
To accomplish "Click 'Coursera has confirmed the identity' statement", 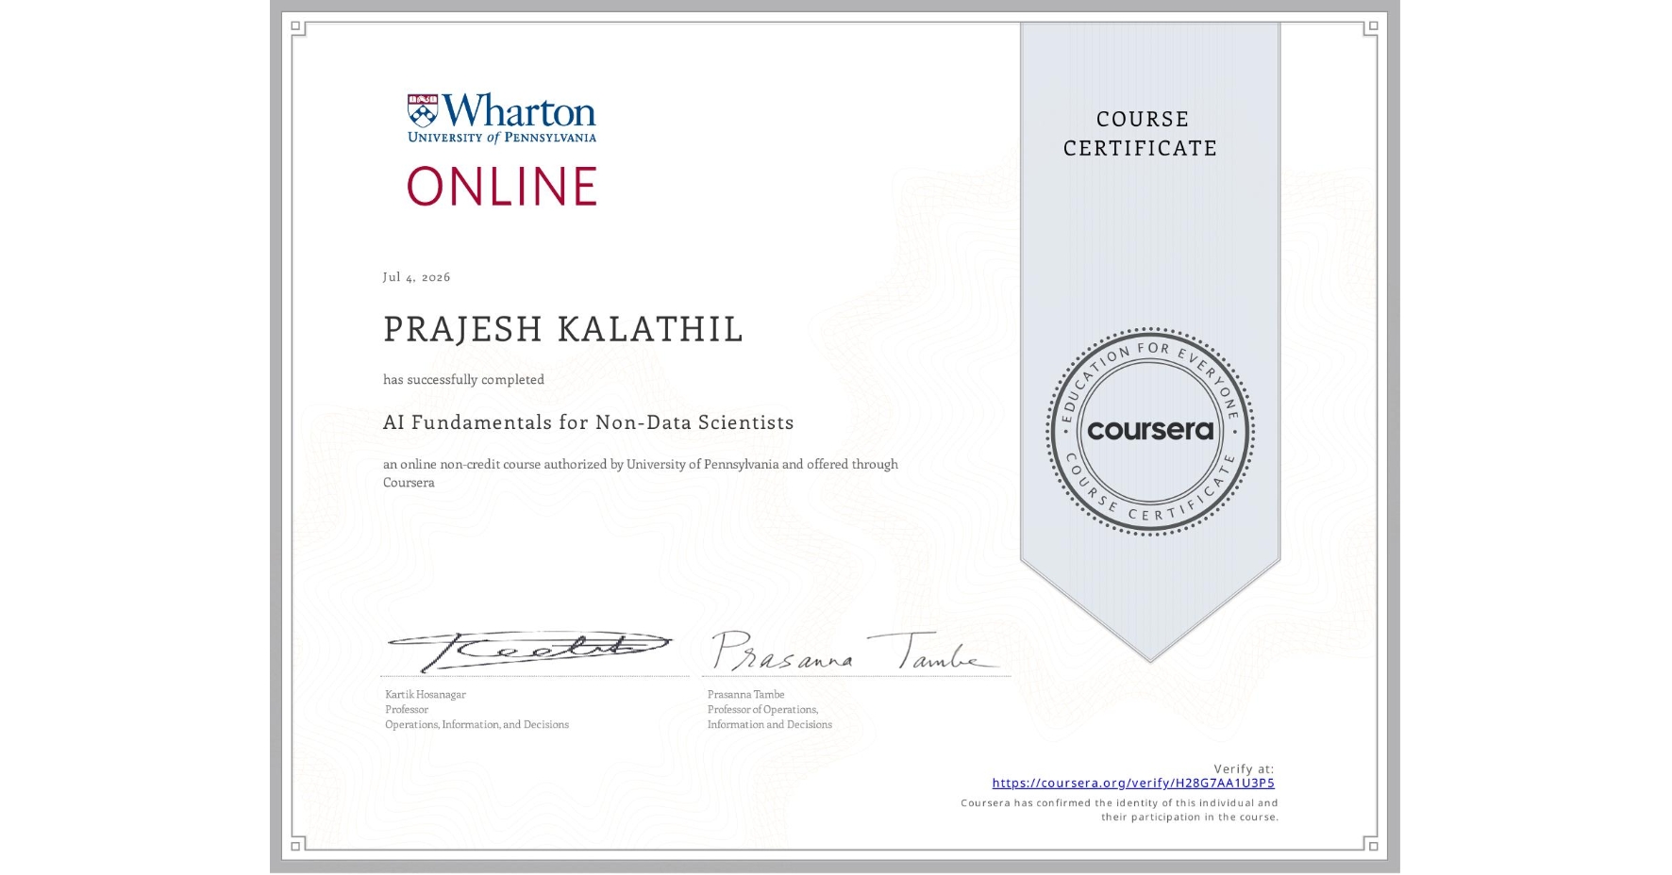I will 1119,810.
